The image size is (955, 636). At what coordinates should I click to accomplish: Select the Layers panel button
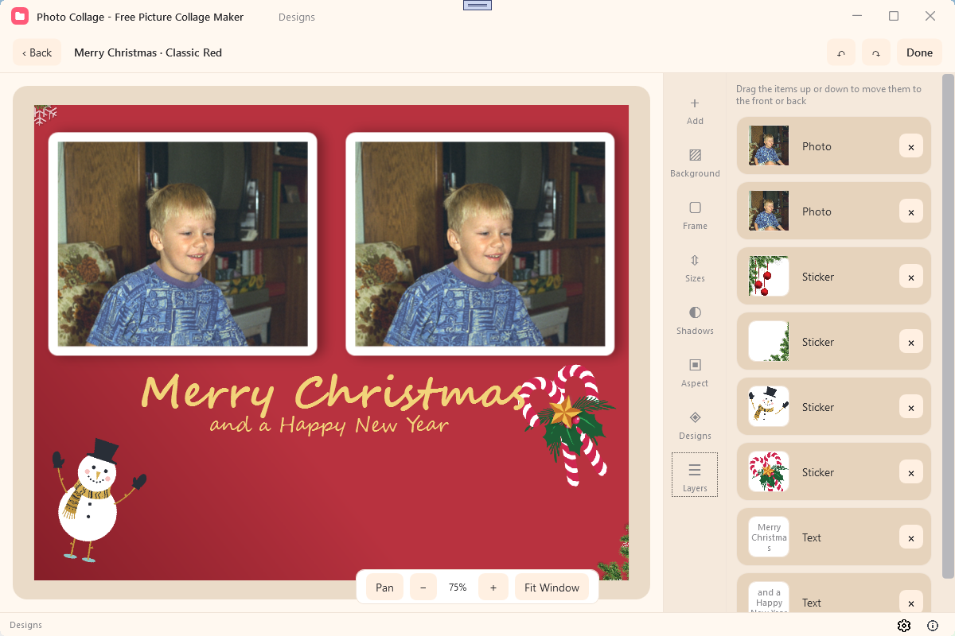tap(695, 475)
